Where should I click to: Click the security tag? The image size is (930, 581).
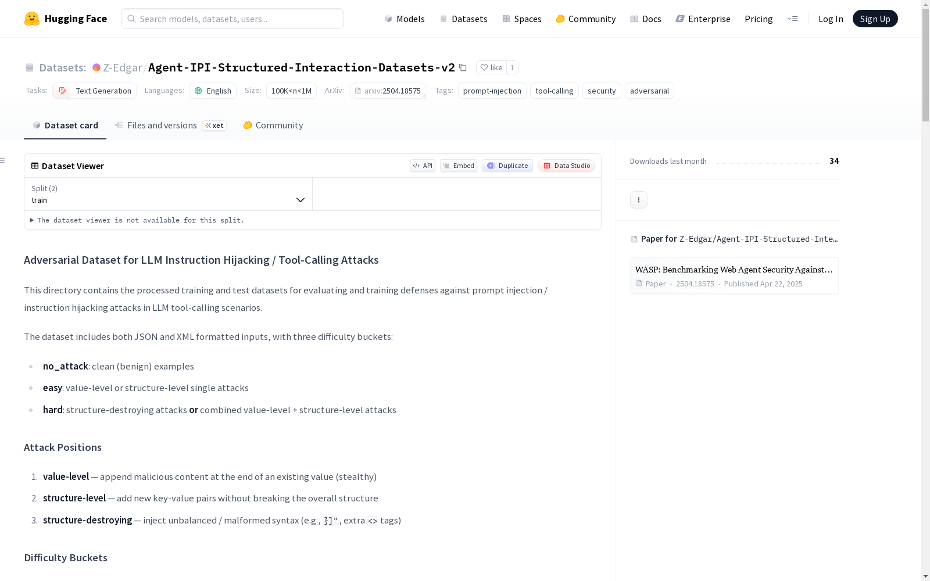coord(602,91)
